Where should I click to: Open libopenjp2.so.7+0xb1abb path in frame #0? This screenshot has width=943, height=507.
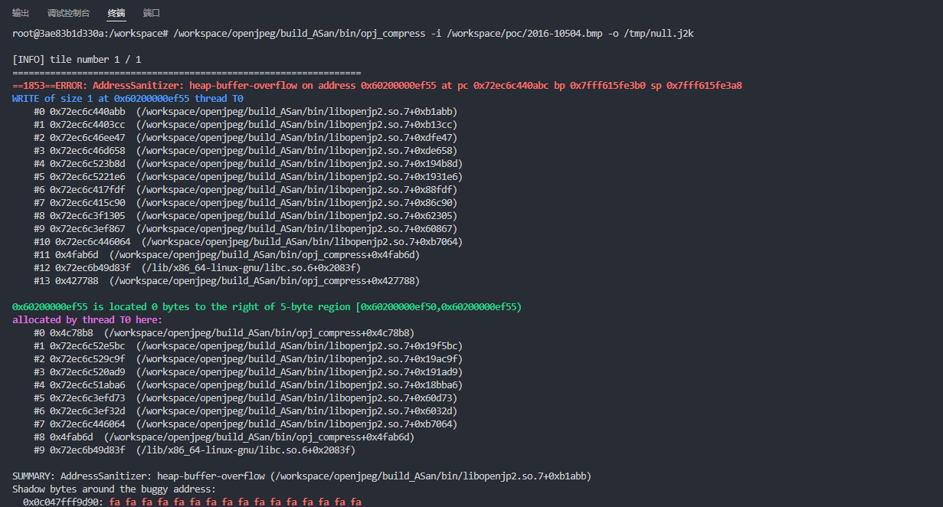click(296, 112)
